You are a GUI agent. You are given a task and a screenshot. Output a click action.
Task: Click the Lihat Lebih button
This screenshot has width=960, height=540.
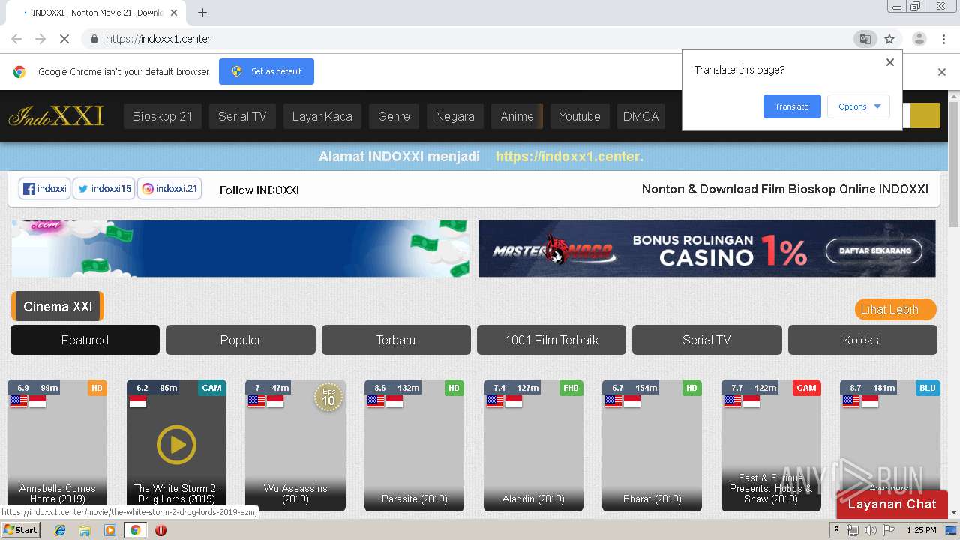895,309
